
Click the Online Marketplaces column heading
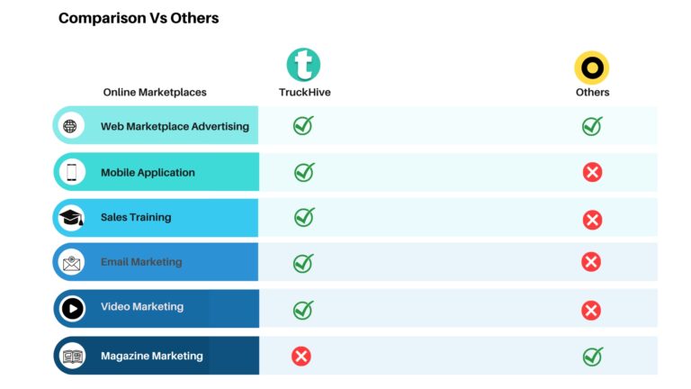pyautogui.click(x=155, y=92)
